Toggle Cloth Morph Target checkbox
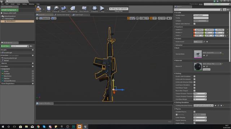This screenshot has height=129, width=231. [195, 88]
